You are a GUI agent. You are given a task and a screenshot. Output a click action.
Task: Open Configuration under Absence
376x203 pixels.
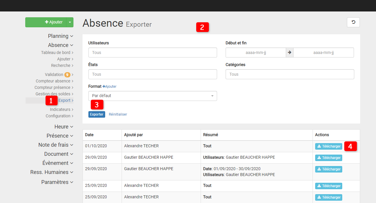pos(59,116)
